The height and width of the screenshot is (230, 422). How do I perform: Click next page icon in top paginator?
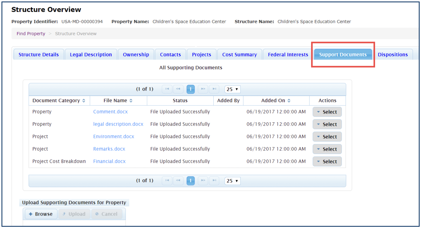[203, 89]
